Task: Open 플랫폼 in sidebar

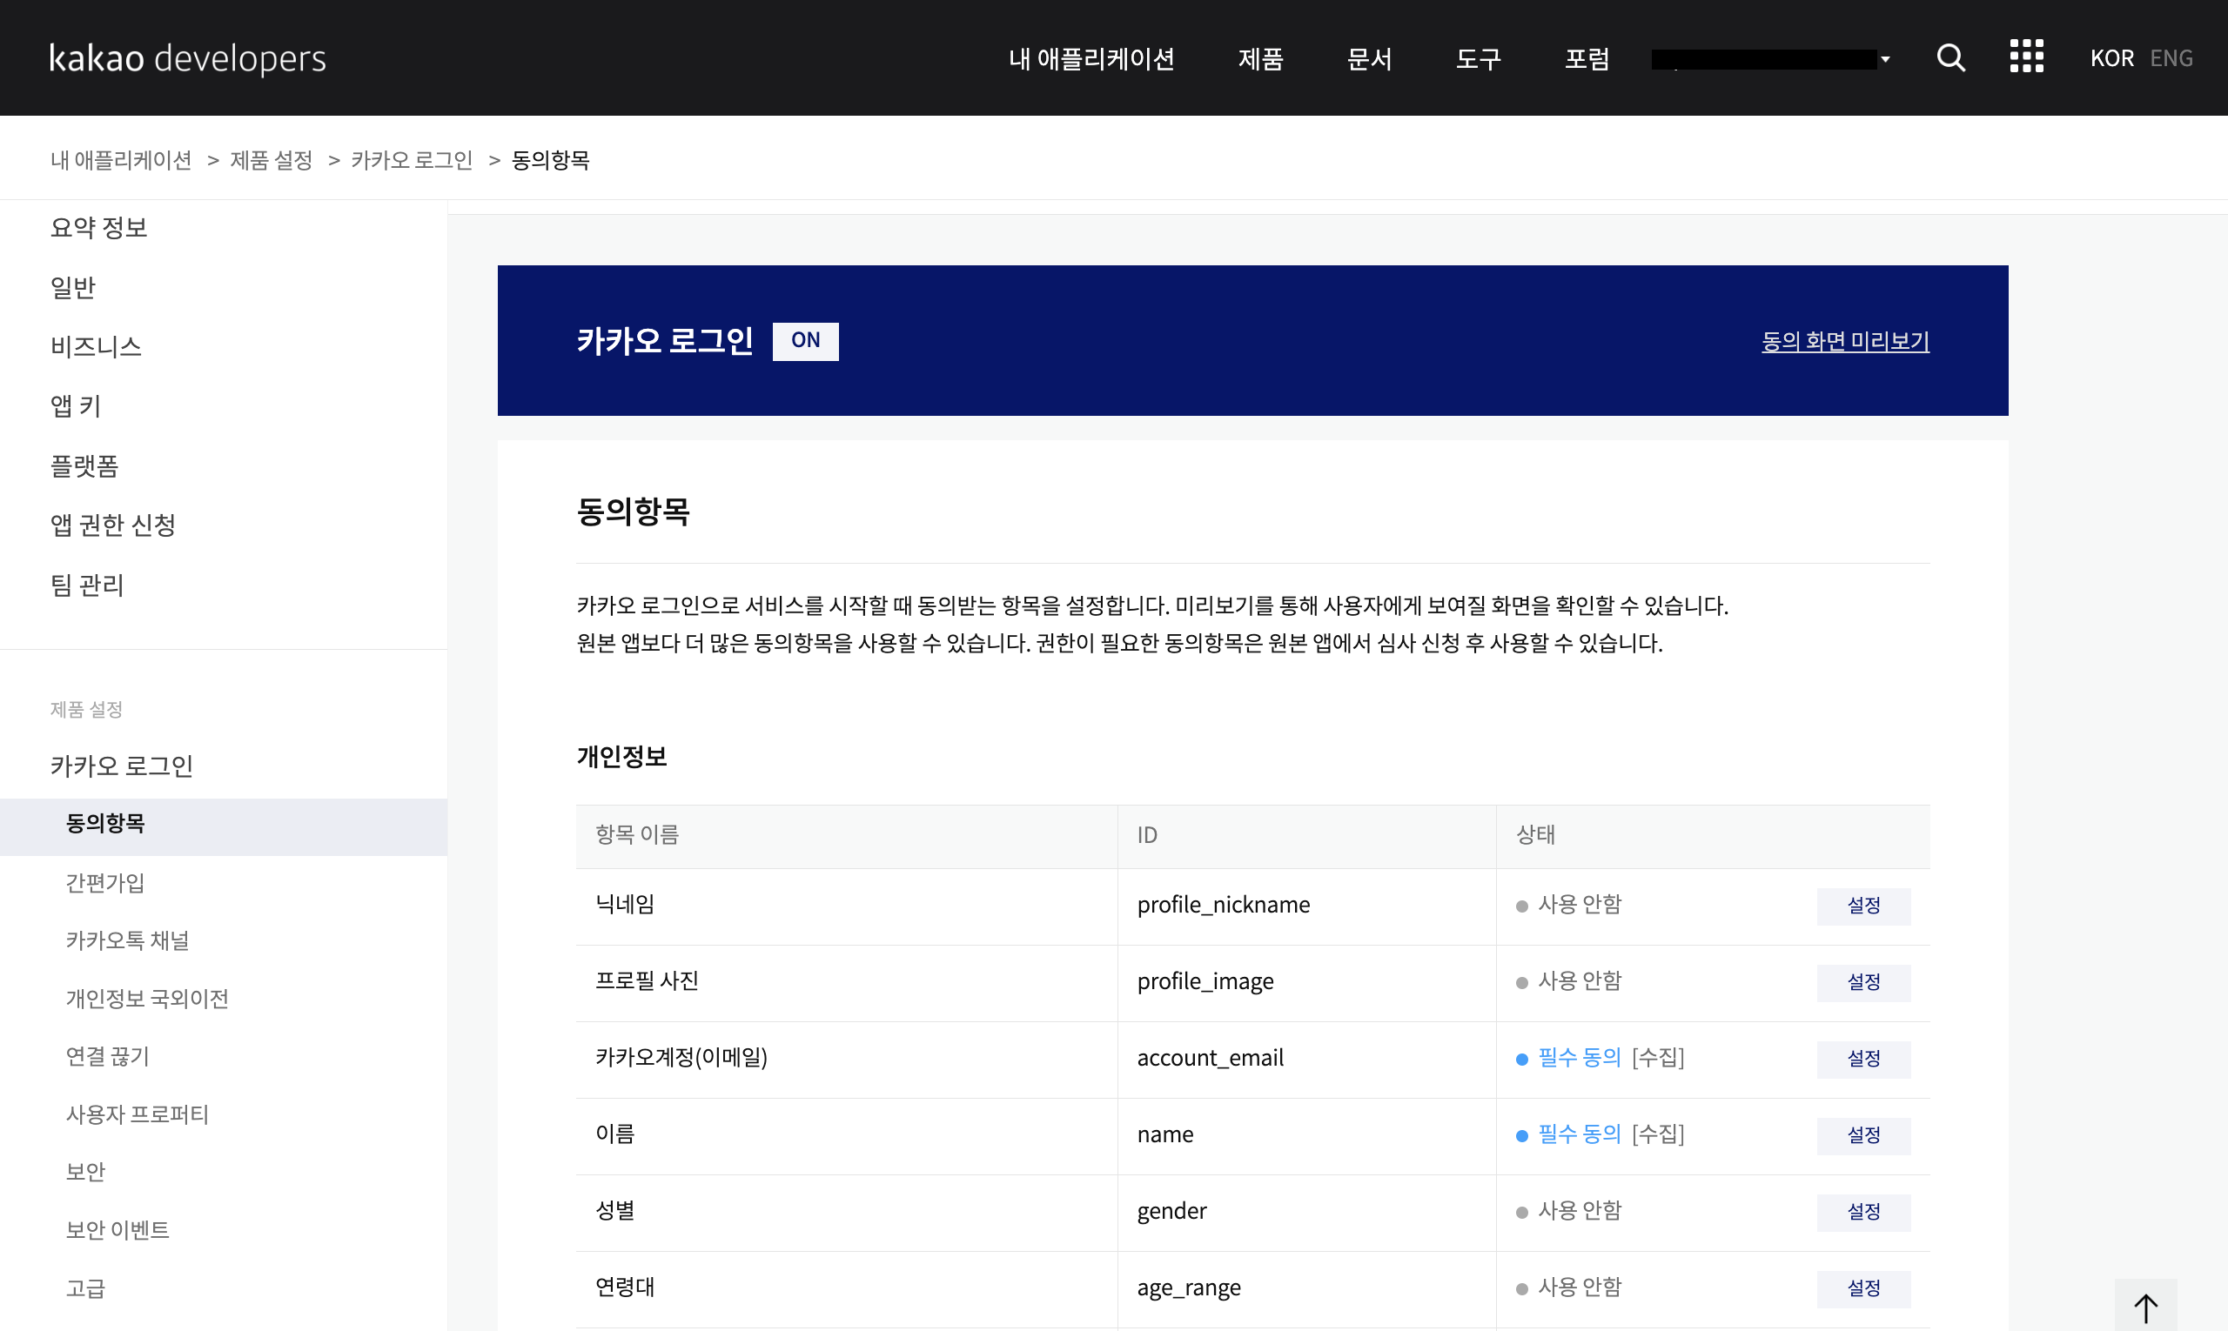Action: pyautogui.click(x=84, y=465)
